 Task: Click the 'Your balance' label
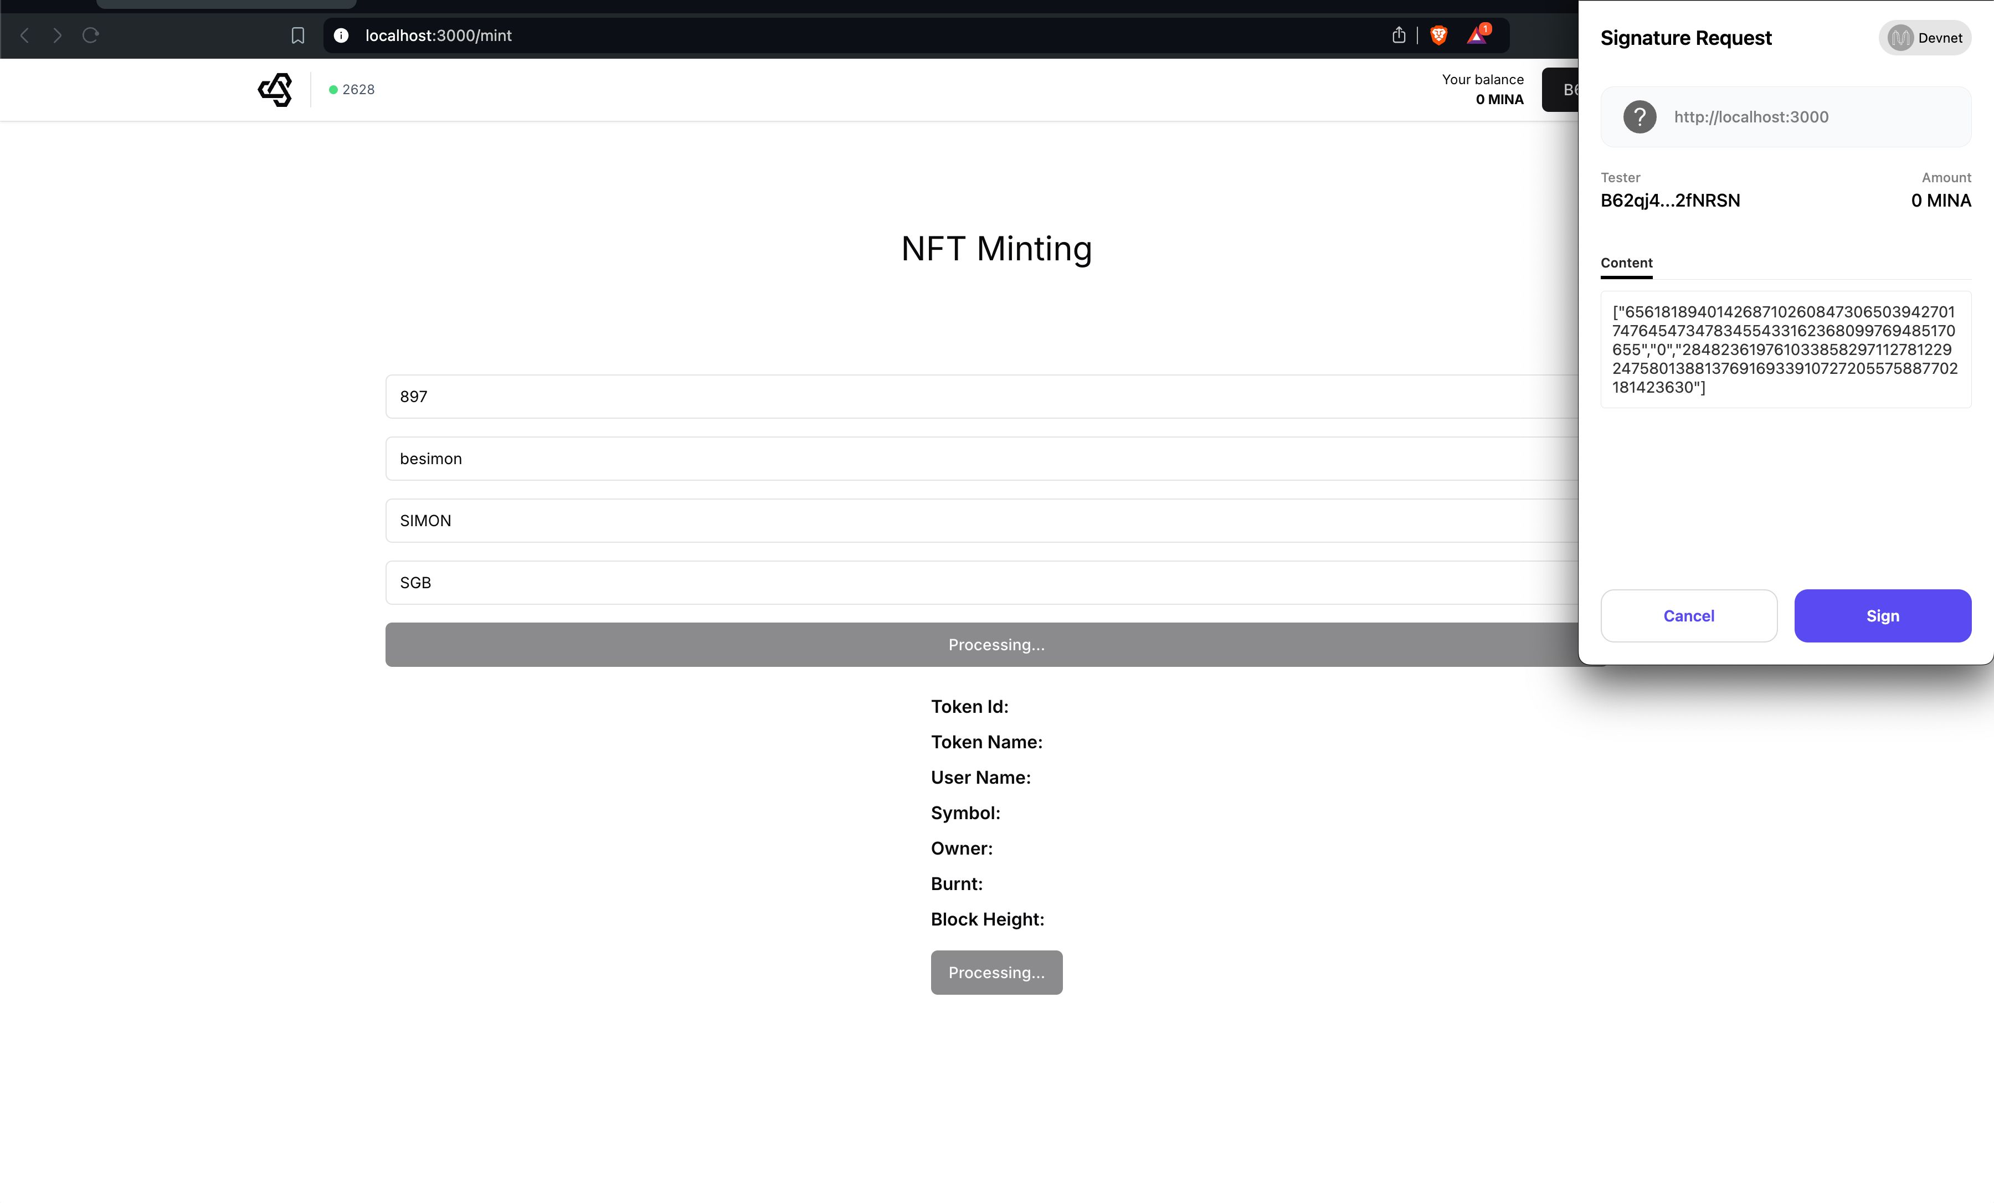(x=1483, y=79)
